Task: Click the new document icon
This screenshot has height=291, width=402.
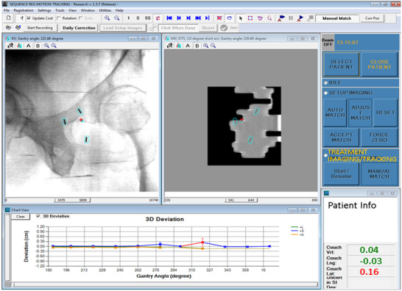Action: [8, 18]
